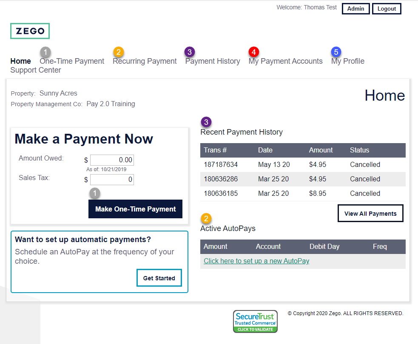Click the purple step 3 badge above Payment History
Image resolution: width=418 pixels, height=344 pixels.
click(x=189, y=52)
